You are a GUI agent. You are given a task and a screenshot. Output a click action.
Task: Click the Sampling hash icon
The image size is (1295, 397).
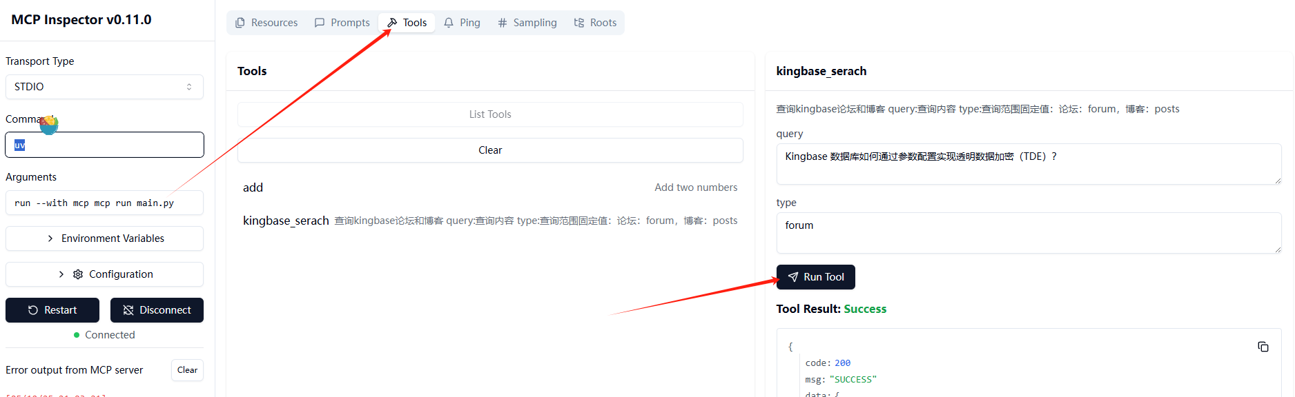tap(503, 23)
